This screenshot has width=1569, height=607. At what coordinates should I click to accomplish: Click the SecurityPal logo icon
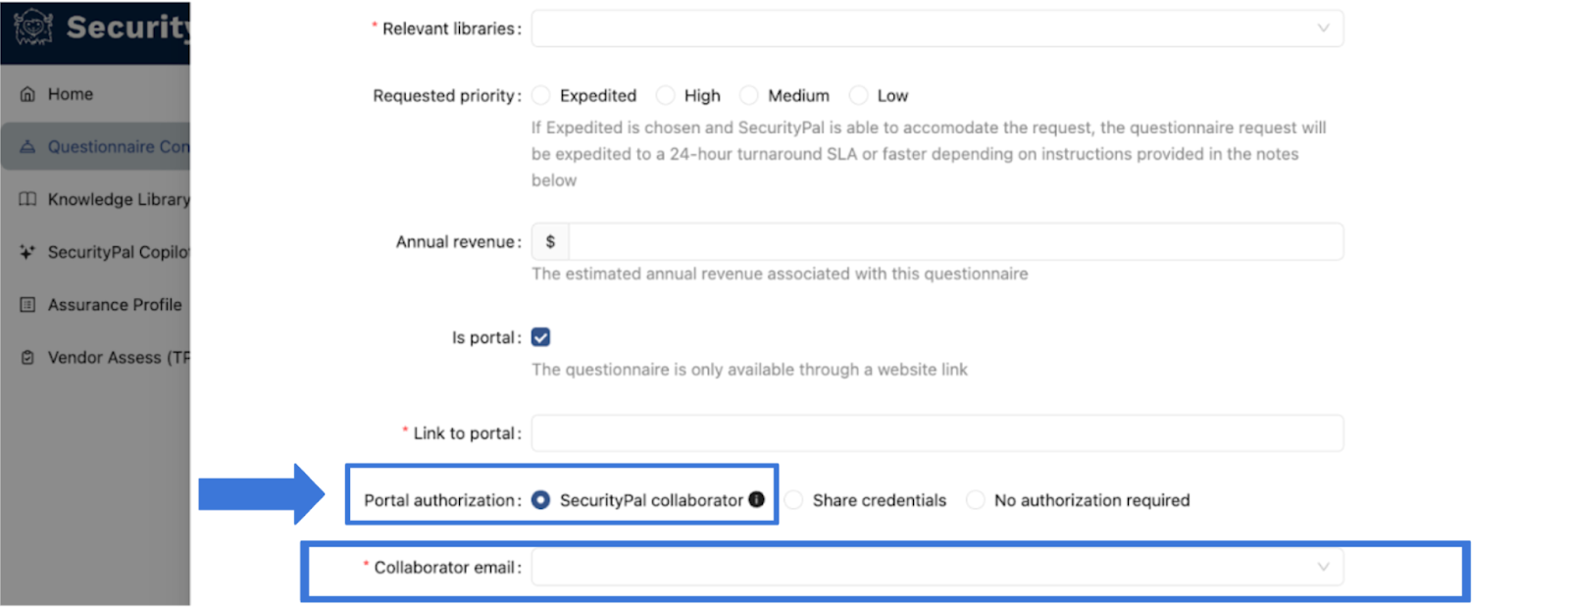tap(32, 27)
